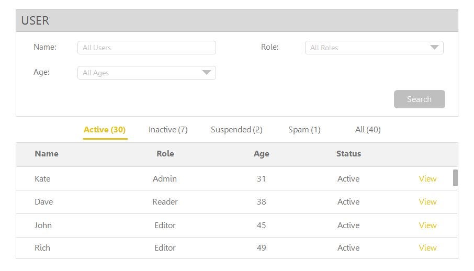The image size is (474, 271).
Task: Click the Role dropdown arrow icon
Action: coord(434,48)
